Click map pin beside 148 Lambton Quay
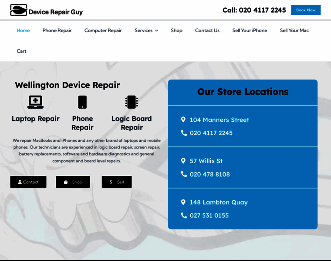Screen dimensions: 331x261 click(x=183, y=202)
